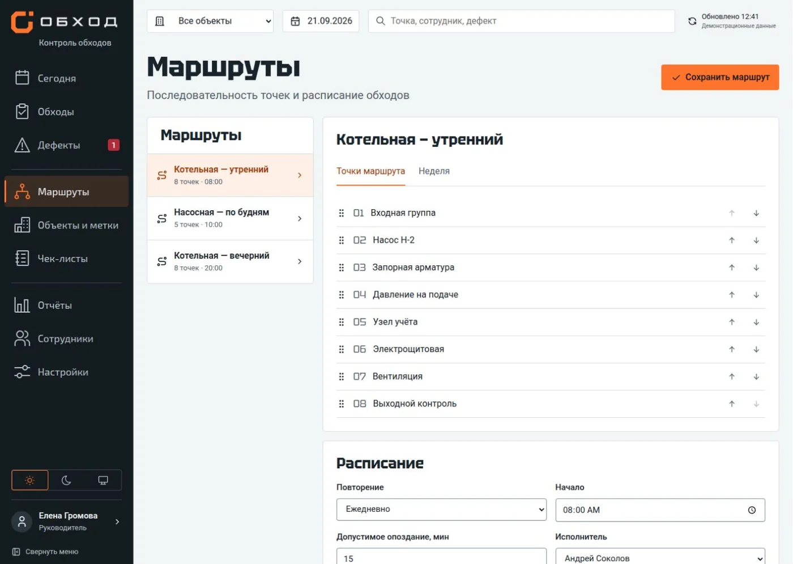The width and height of the screenshot is (793, 564).
Task: Open Дефекты in sidebar
Action: click(x=66, y=145)
